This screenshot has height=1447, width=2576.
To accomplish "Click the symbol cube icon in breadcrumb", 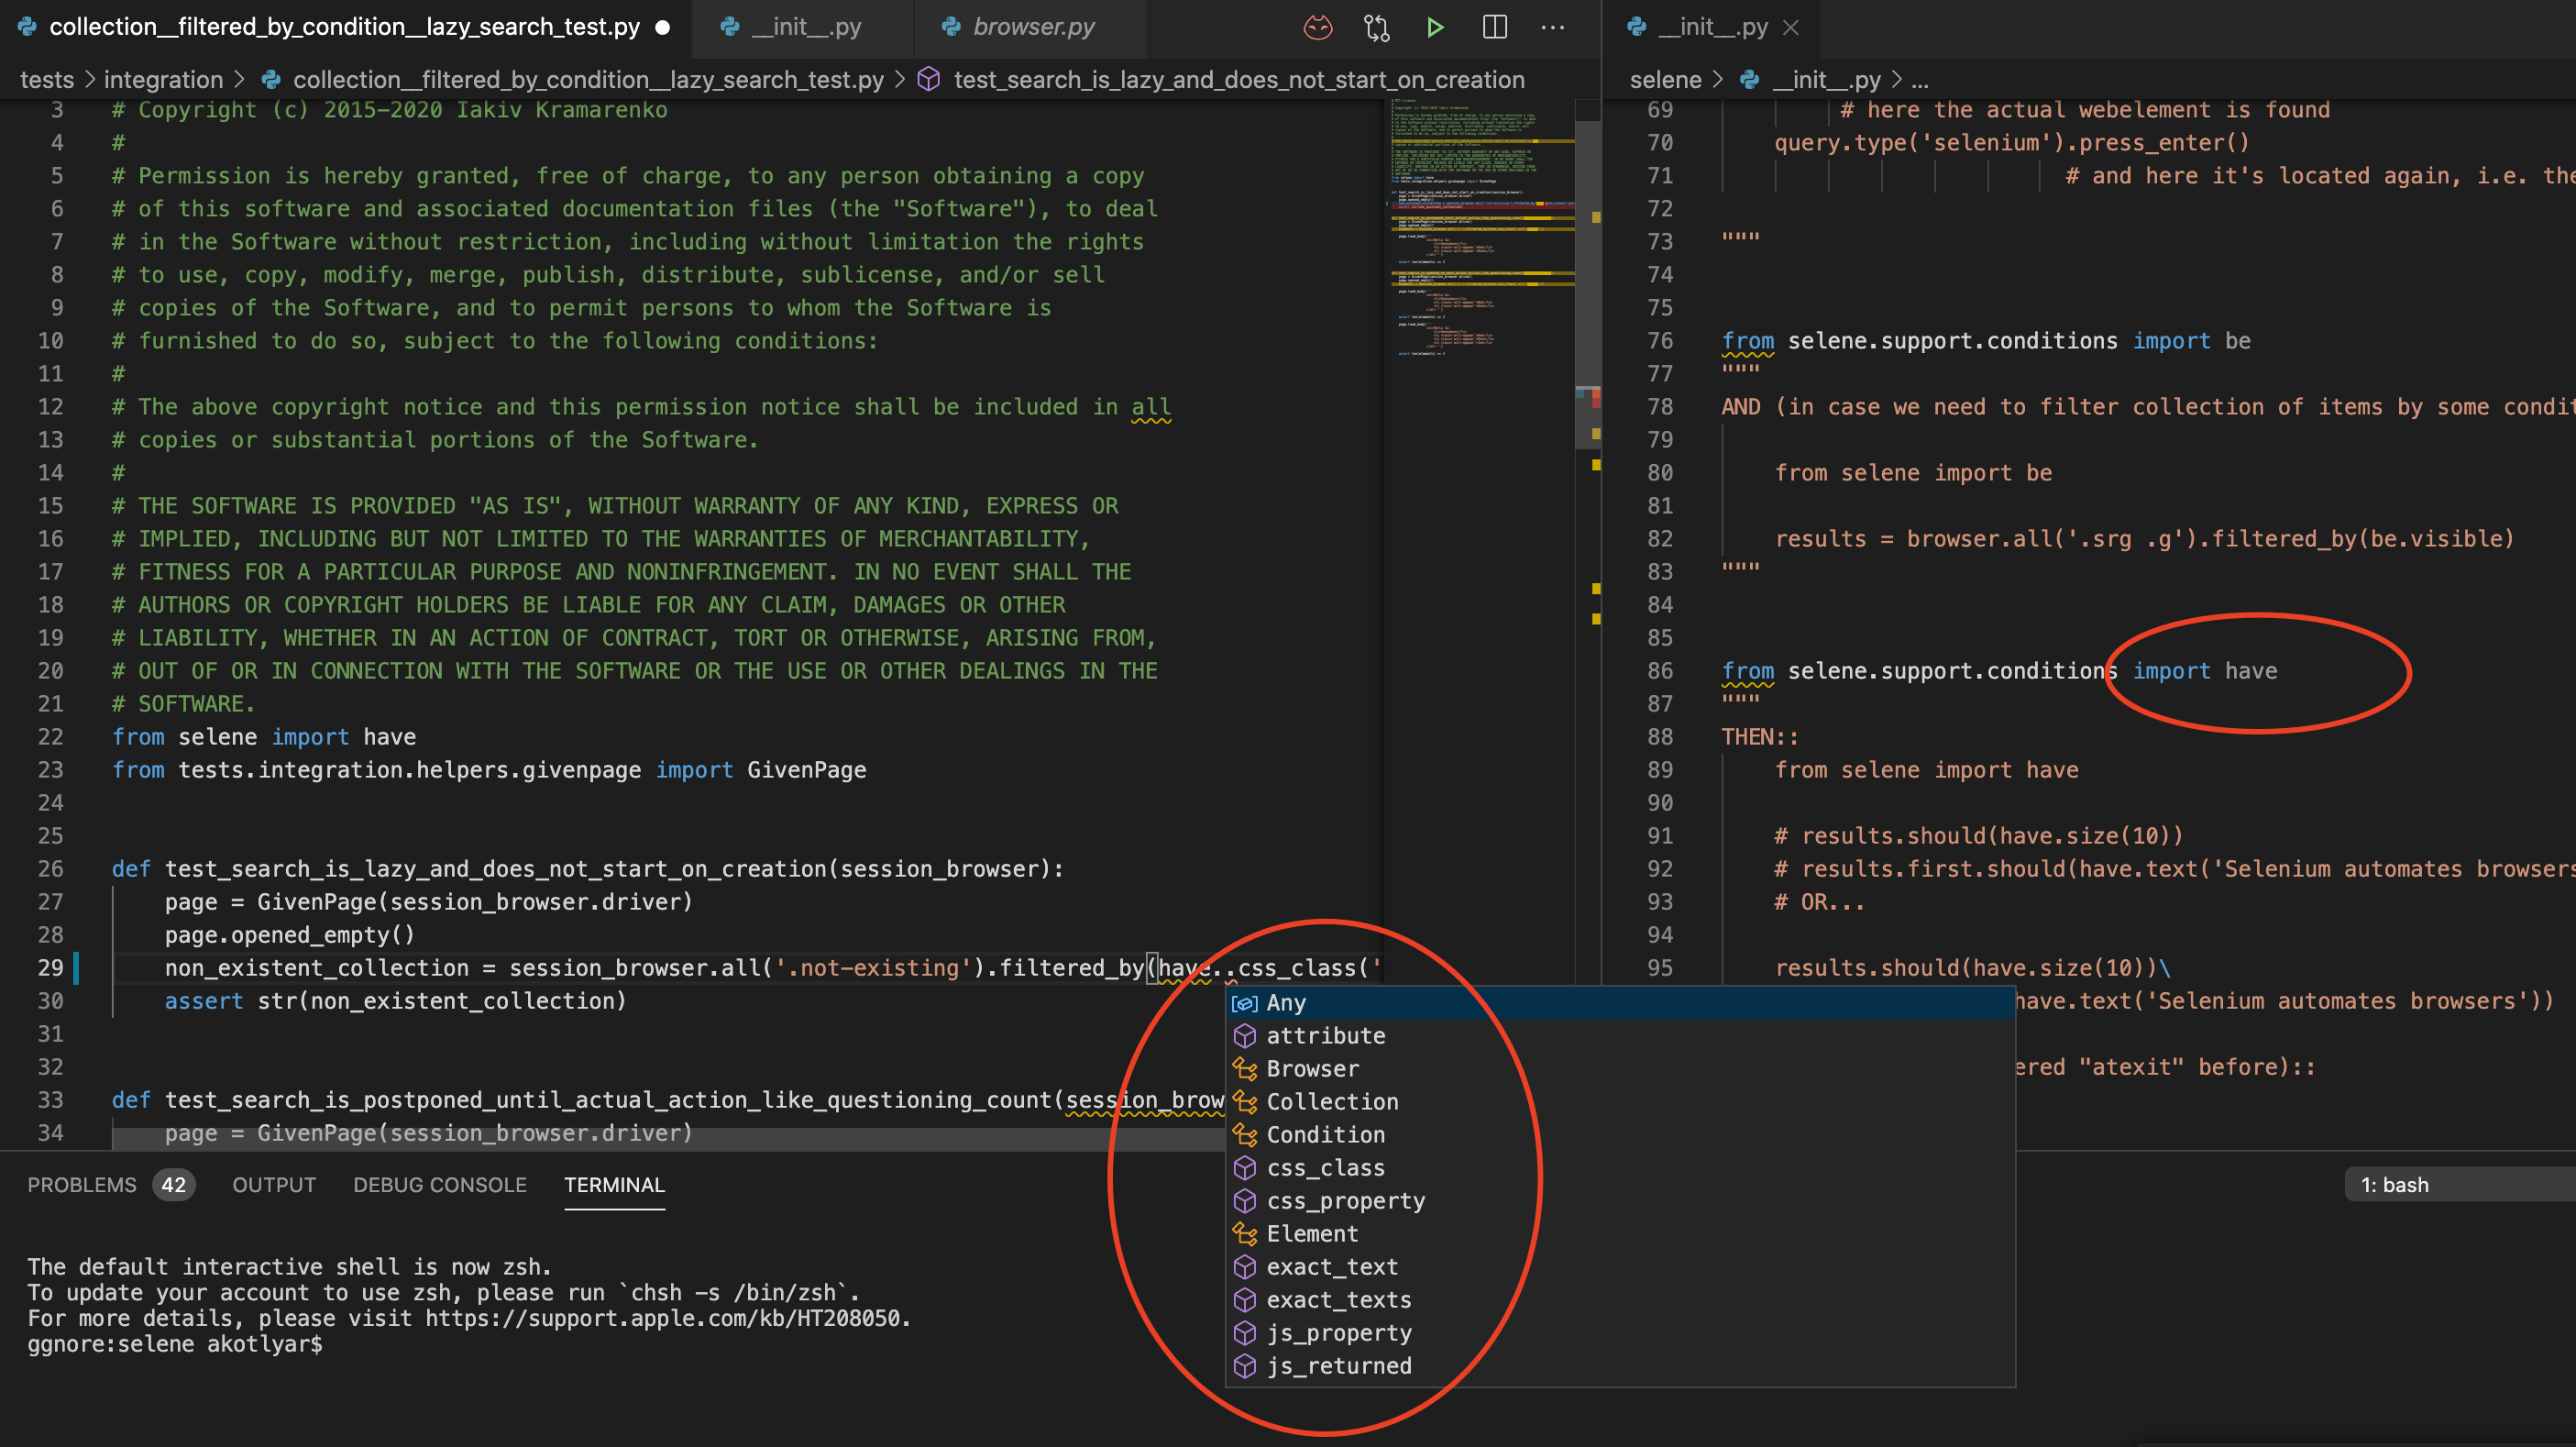I will click(x=928, y=79).
